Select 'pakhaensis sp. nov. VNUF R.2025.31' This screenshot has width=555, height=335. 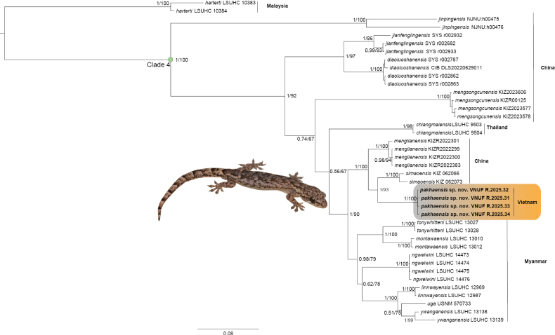tap(465, 198)
